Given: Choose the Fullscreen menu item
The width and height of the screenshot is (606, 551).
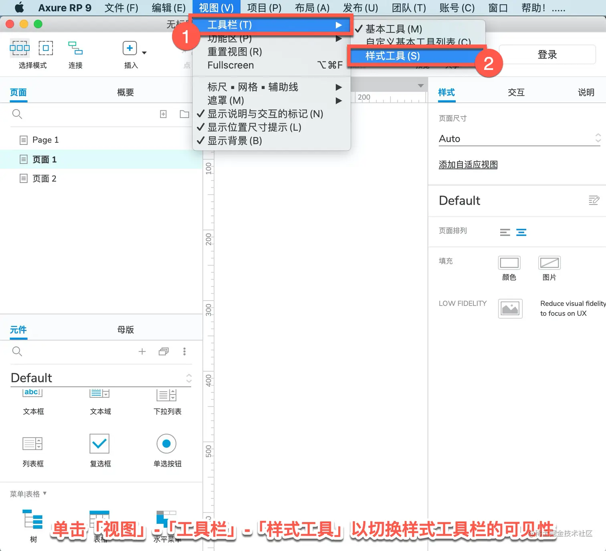Looking at the screenshot, I should click(271, 65).
